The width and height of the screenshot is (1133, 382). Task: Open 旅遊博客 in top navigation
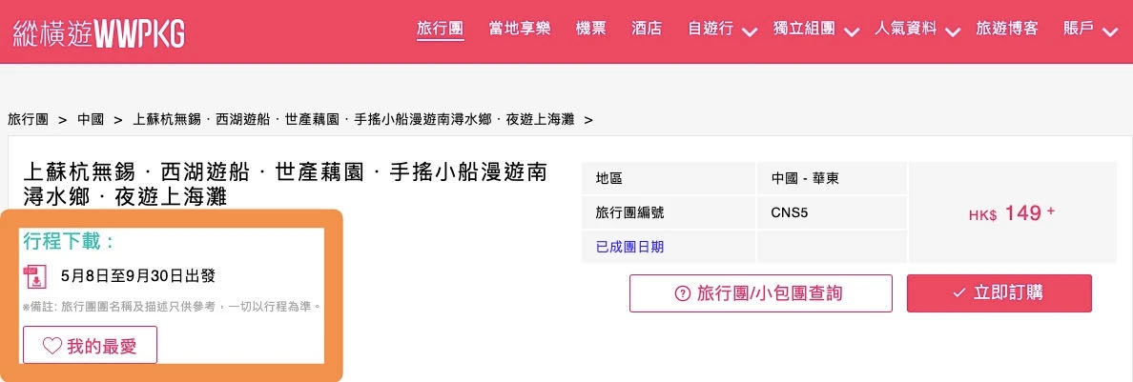[1007, 29]
